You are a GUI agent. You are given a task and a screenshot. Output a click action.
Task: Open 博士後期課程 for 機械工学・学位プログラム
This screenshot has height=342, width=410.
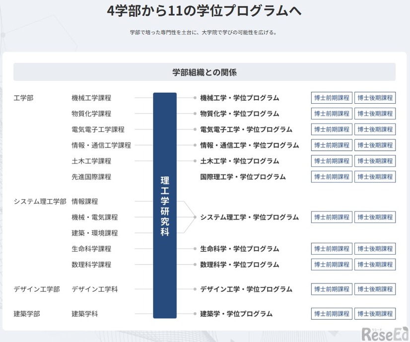click(375, 98)
